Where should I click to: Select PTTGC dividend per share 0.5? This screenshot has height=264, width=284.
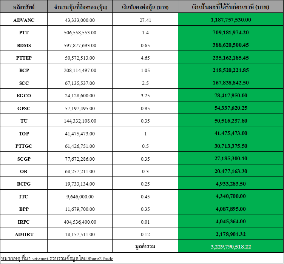click(145, 146)
